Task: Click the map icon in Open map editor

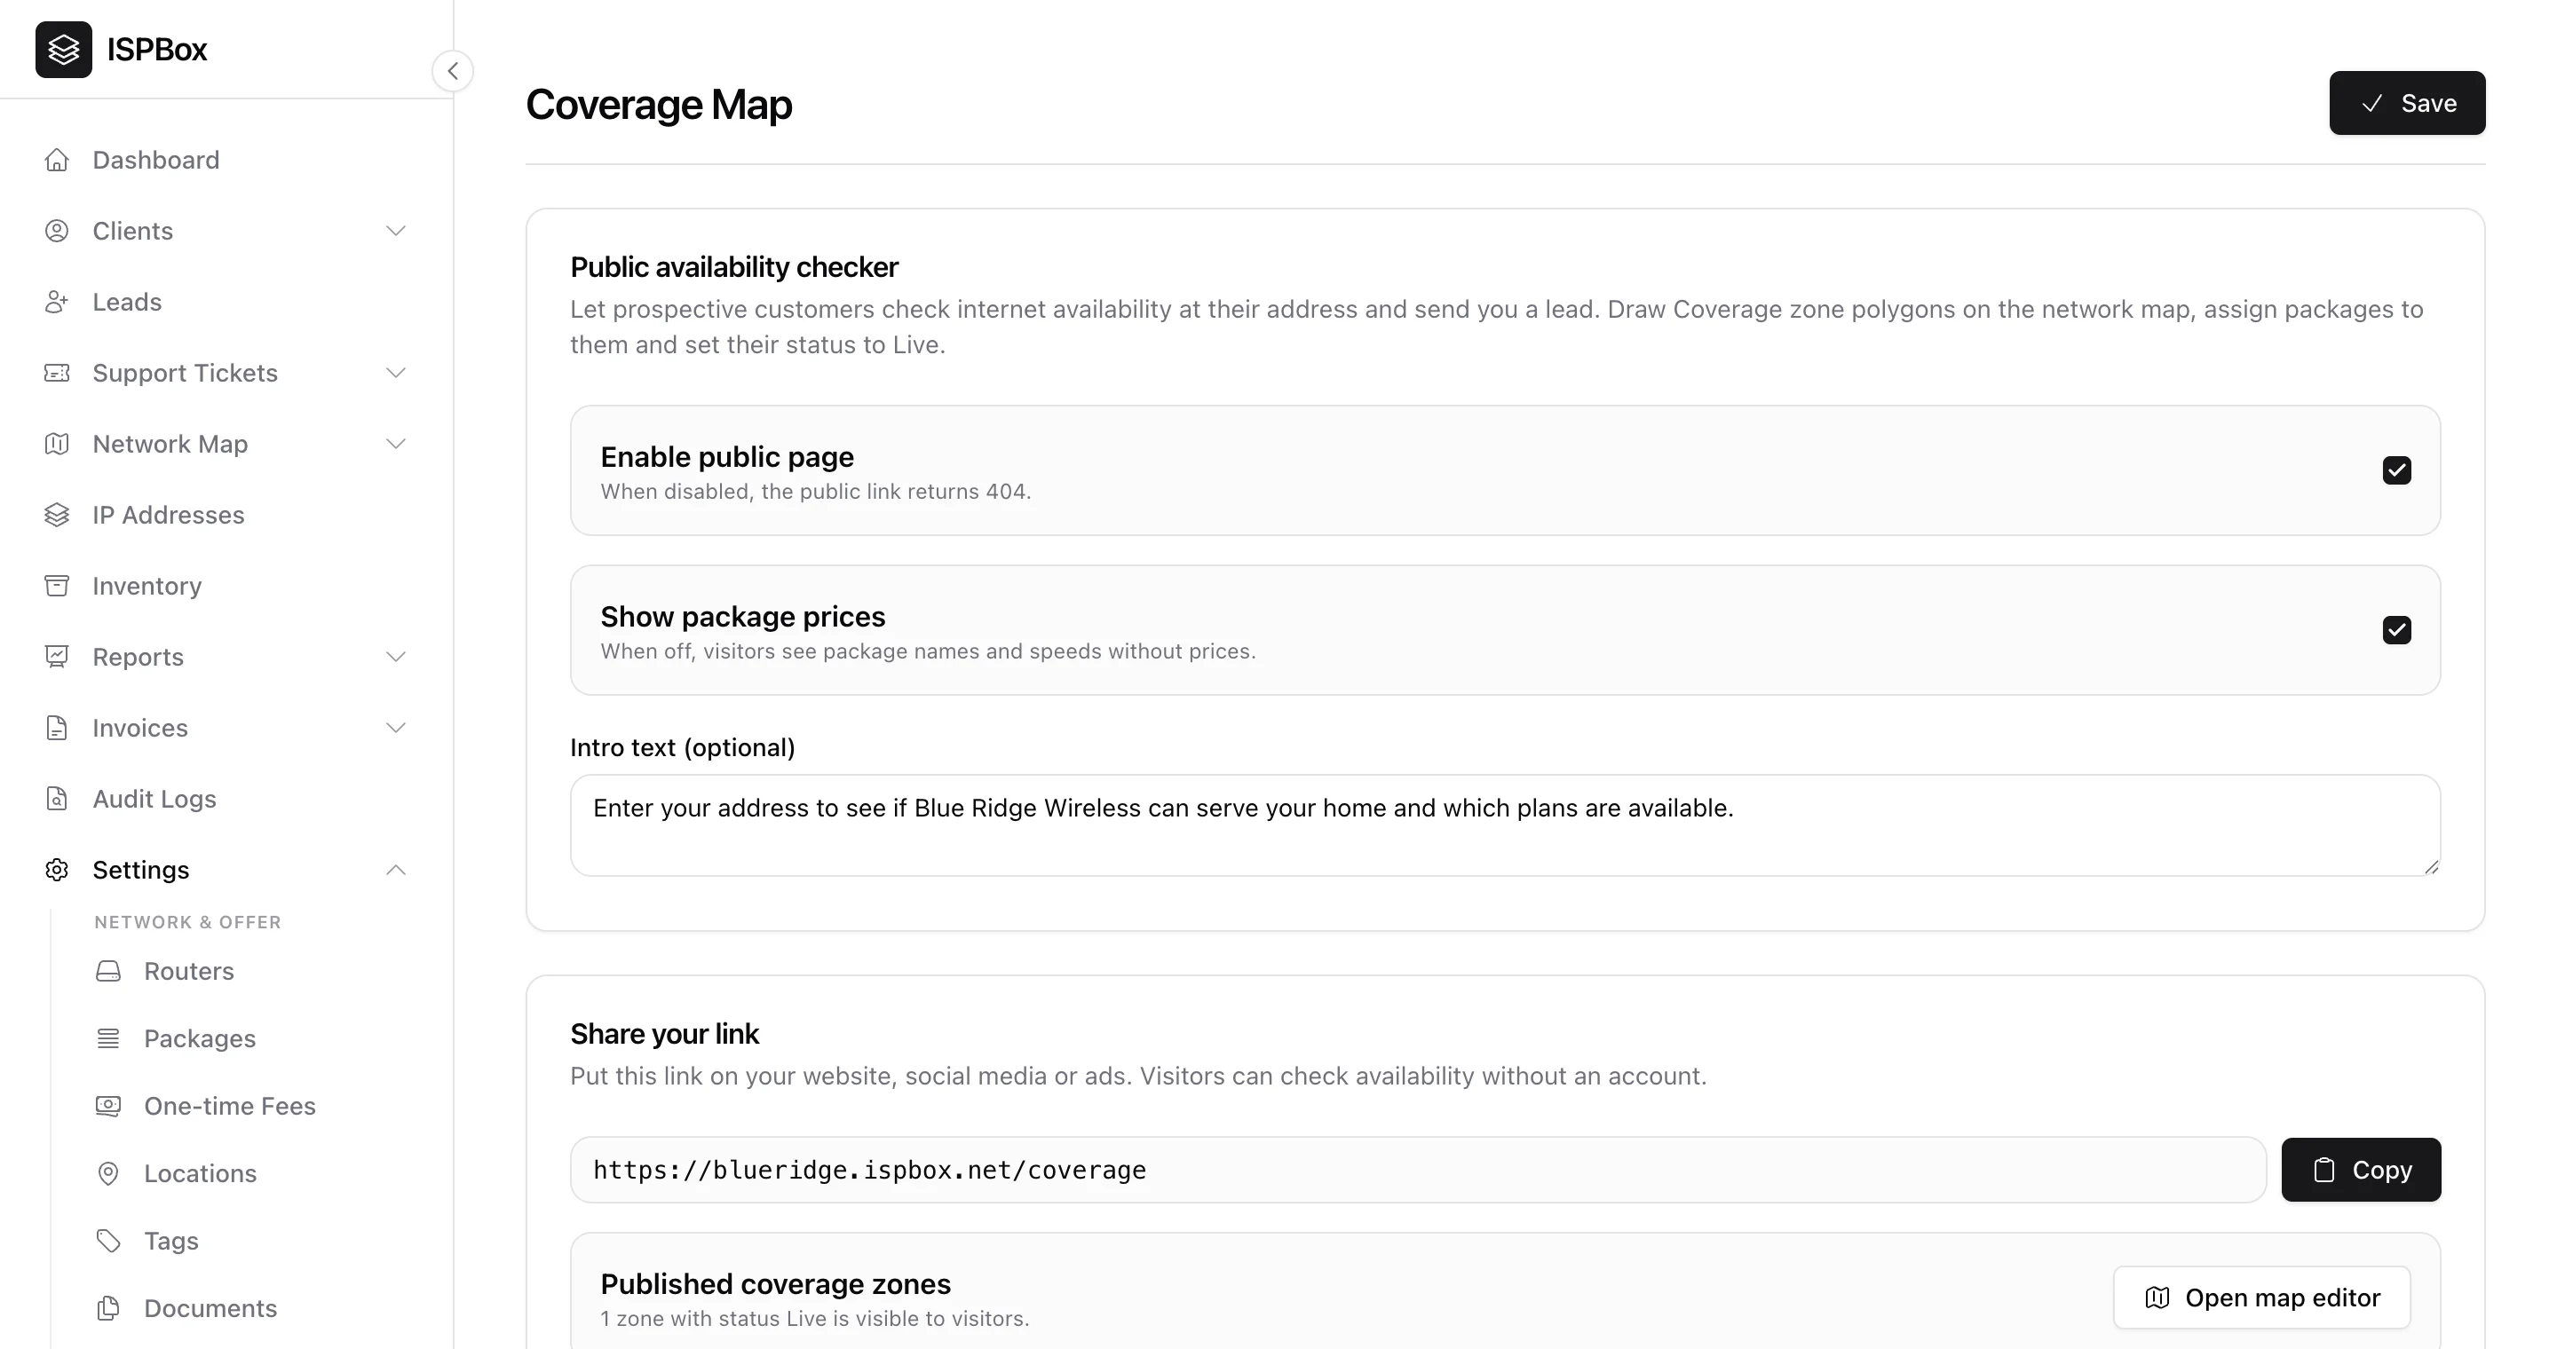Action: [x=2157, y=1298]
